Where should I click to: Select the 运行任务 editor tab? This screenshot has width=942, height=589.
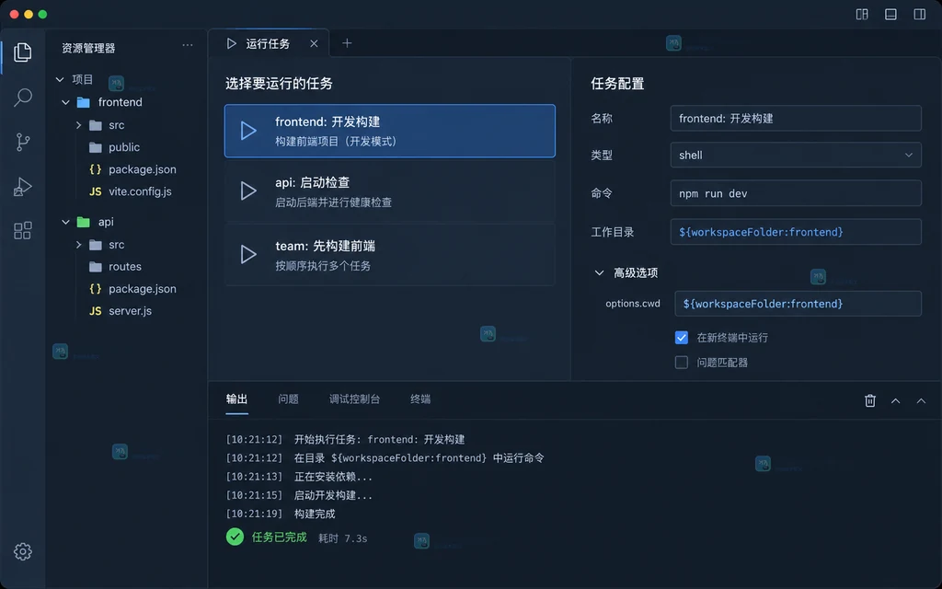[269, 43]
